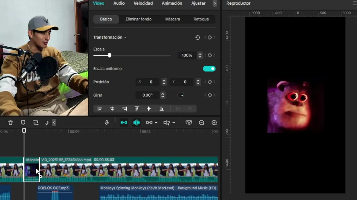The width and height of the screenshot is (357, 200).
Task: Select the Eliminar fondo sub-tab
Action: pos(139,19)
